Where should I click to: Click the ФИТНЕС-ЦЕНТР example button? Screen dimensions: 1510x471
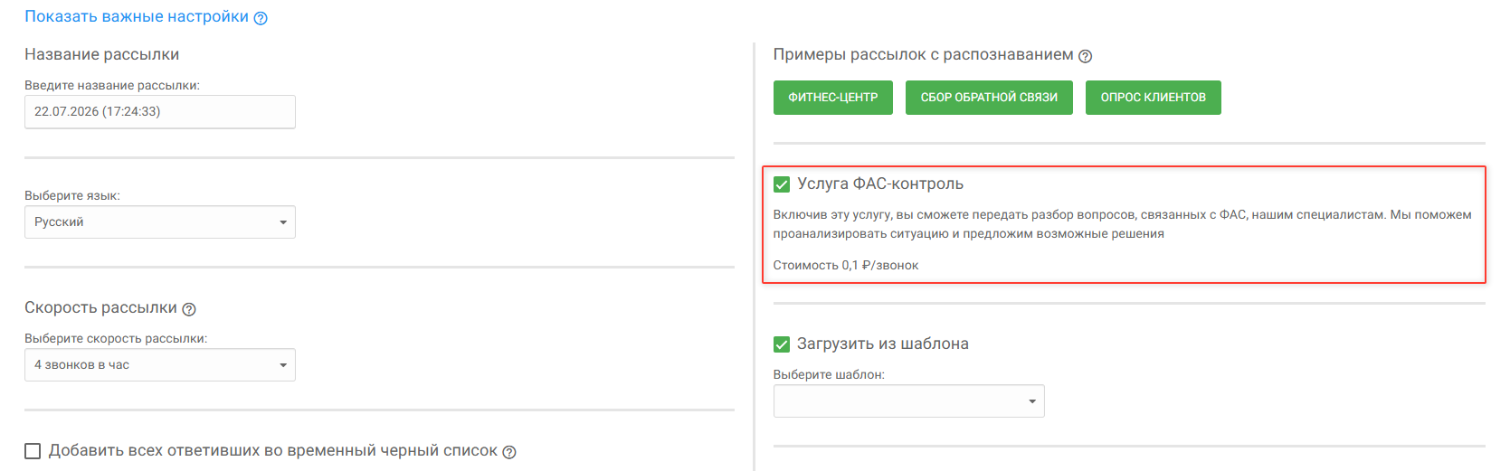pos(833,98)
